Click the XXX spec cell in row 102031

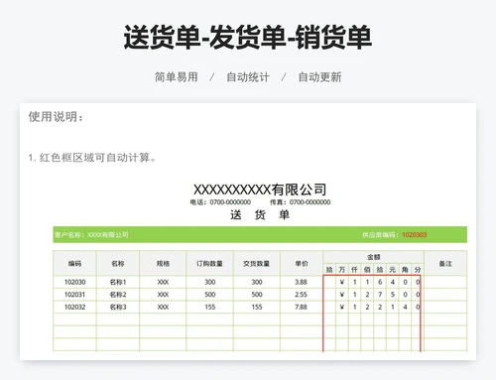pyautogui.click(x=163, y=295)
